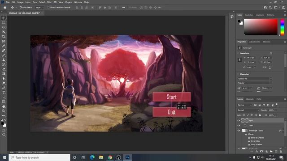Viewport: 287px width, 161px height.
Task: Open blend mode Normal dropdown
Action: (248, 110)
